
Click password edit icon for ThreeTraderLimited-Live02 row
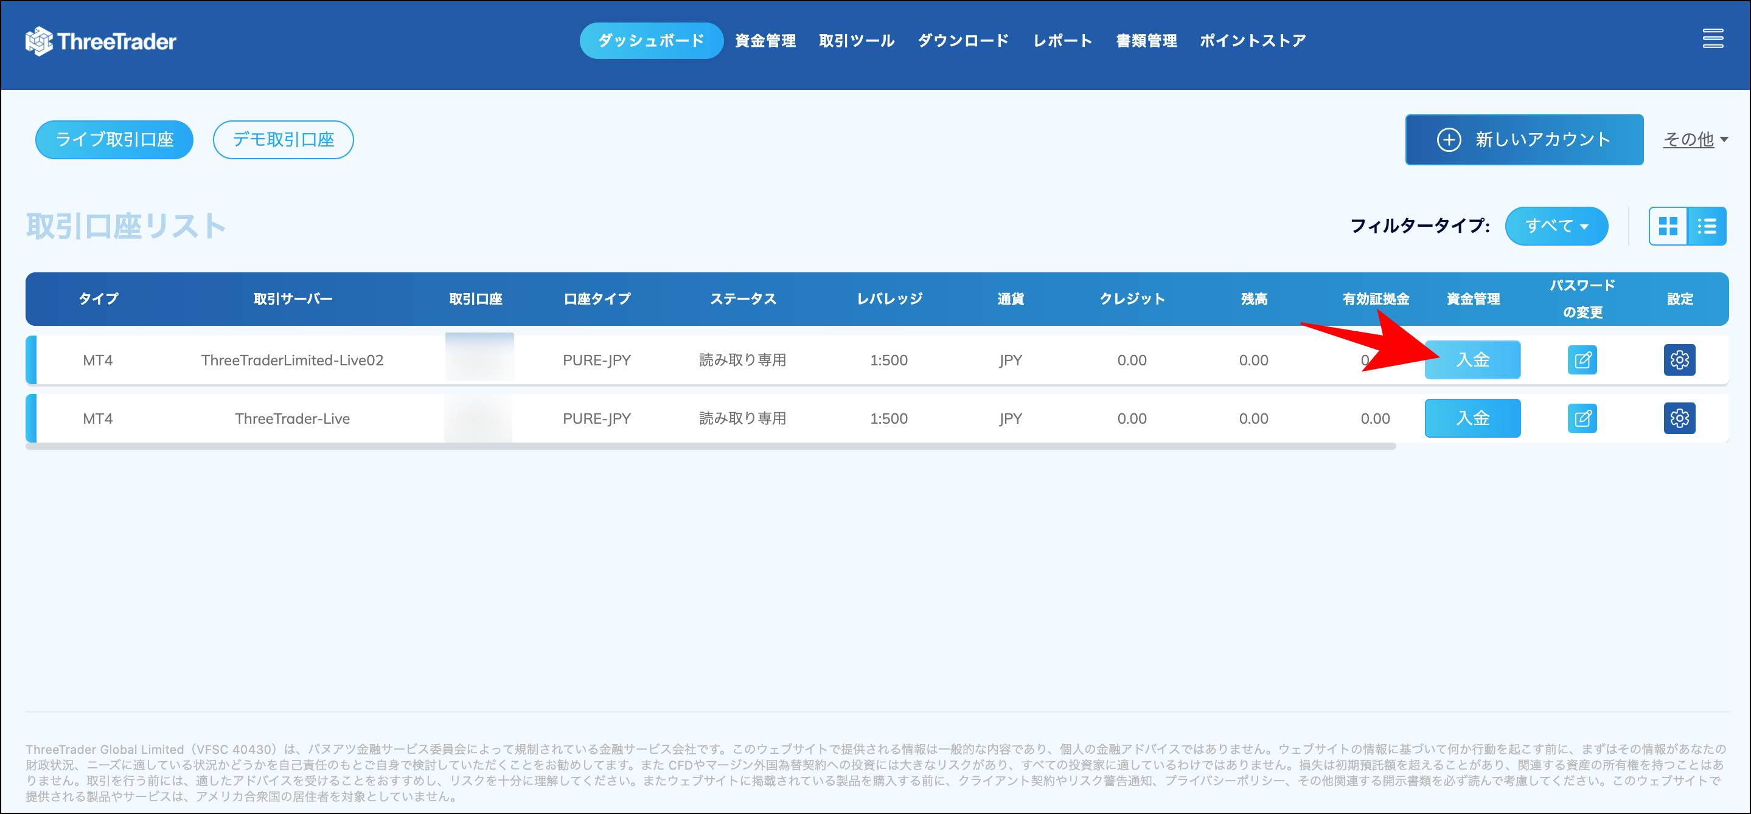pyautogui.click(x=1582, y=359)
